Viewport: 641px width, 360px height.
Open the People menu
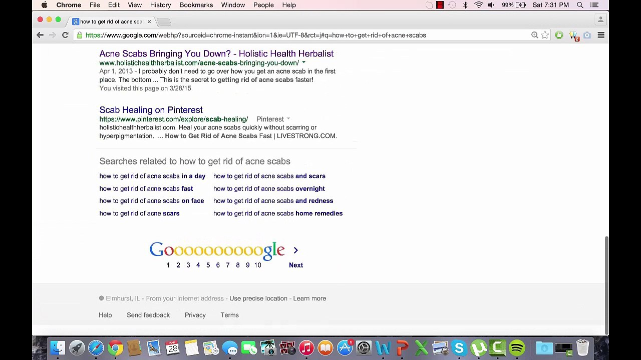tap(263, 5)
